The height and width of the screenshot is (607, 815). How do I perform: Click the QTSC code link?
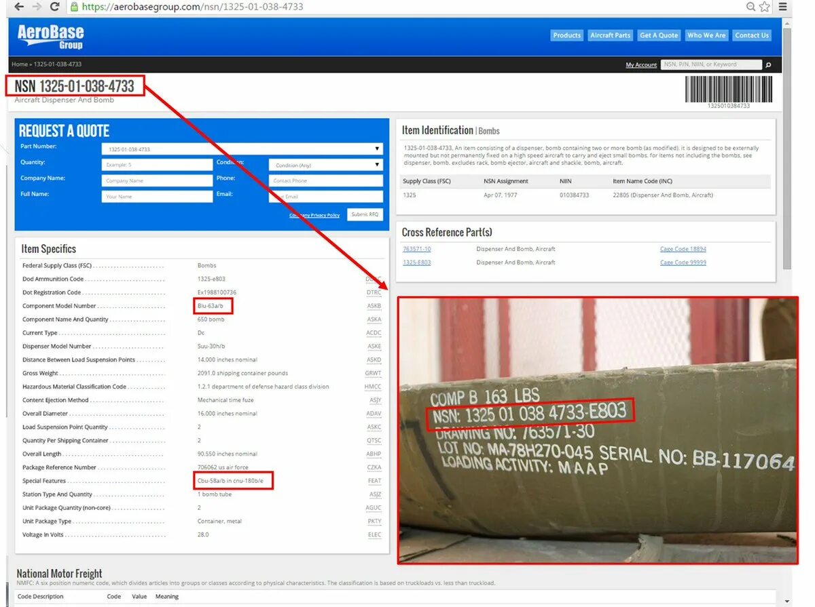click(374, 441)
